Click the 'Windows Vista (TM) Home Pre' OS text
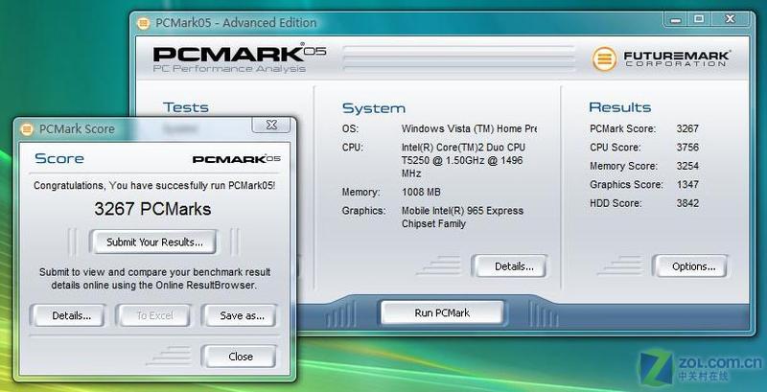 click(469, 129)
